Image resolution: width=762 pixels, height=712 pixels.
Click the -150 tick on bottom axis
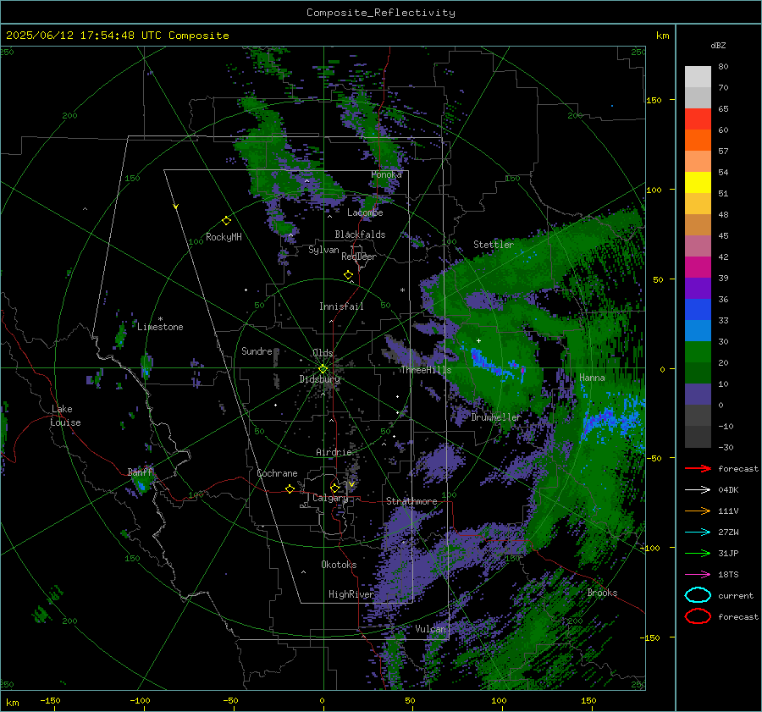click(x=50, y=701)
